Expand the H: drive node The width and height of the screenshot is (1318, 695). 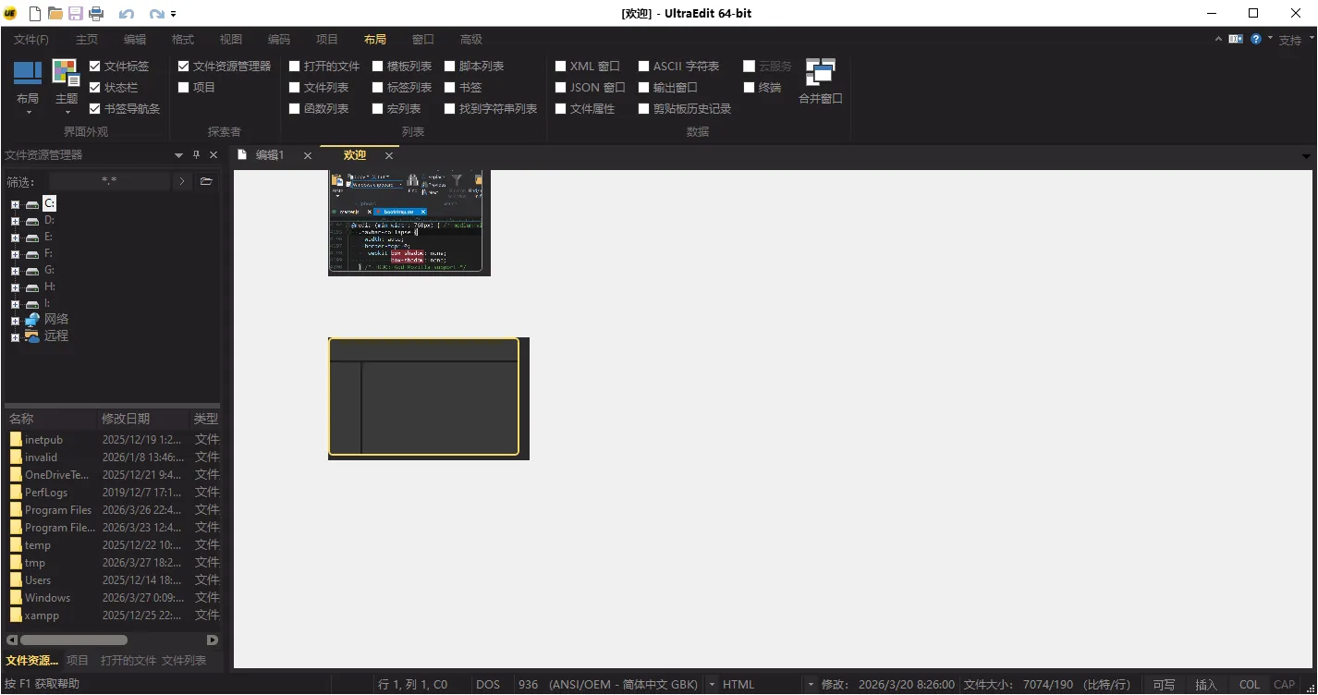(15, 287)
